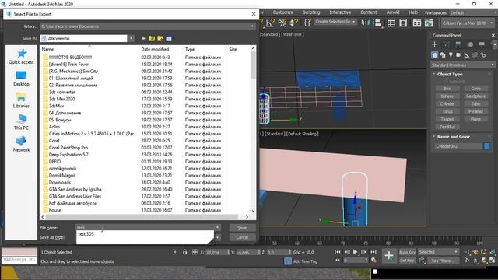Viewport: 498px width, 280px height.
Task: Toggle Spinner Snap in main toolbar
Action: click(294, 23)
